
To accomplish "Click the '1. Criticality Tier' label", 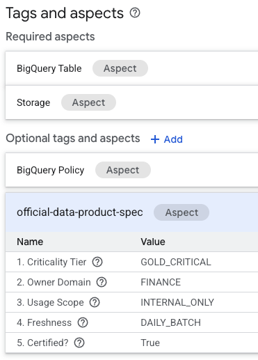I will 51,262.
